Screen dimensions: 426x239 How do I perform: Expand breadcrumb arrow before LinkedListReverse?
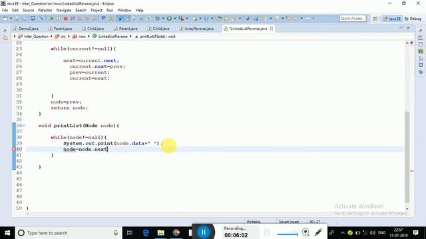click(x=89, y=37)
